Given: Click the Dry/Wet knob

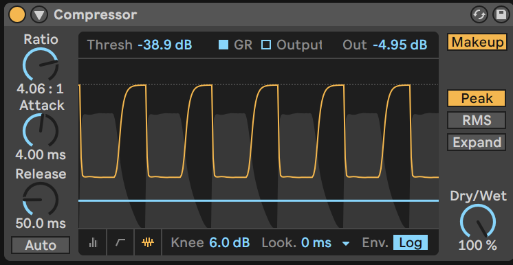Looking at the screenshot, I should [x=478, y=221].
